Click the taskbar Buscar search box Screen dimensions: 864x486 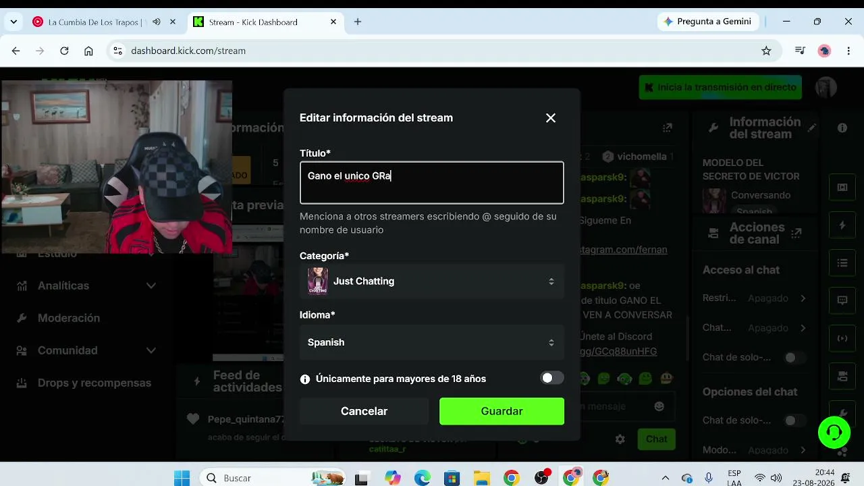(273, 478)
